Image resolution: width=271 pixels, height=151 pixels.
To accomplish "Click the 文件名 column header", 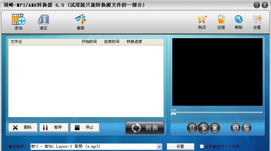I will pyautogui.click(x=44, y=42).
